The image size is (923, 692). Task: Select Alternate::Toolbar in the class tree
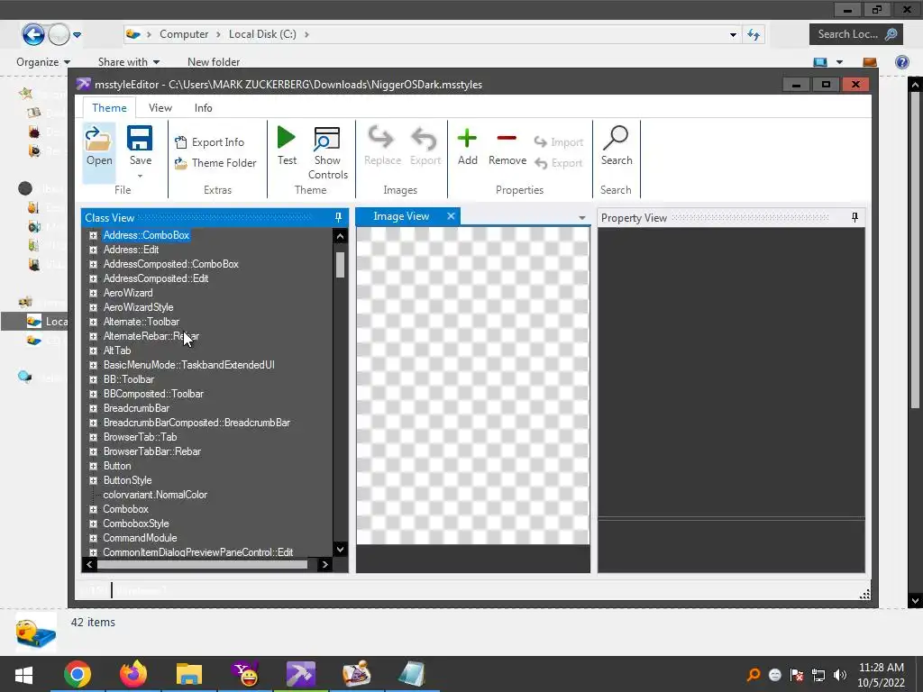coord(142,322)
